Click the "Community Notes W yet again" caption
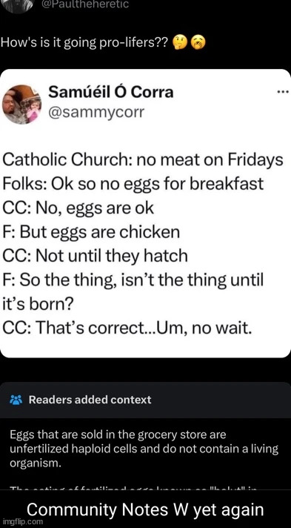Image resolution: width=291 pixels, height=528 pixels. click(145, 509)
